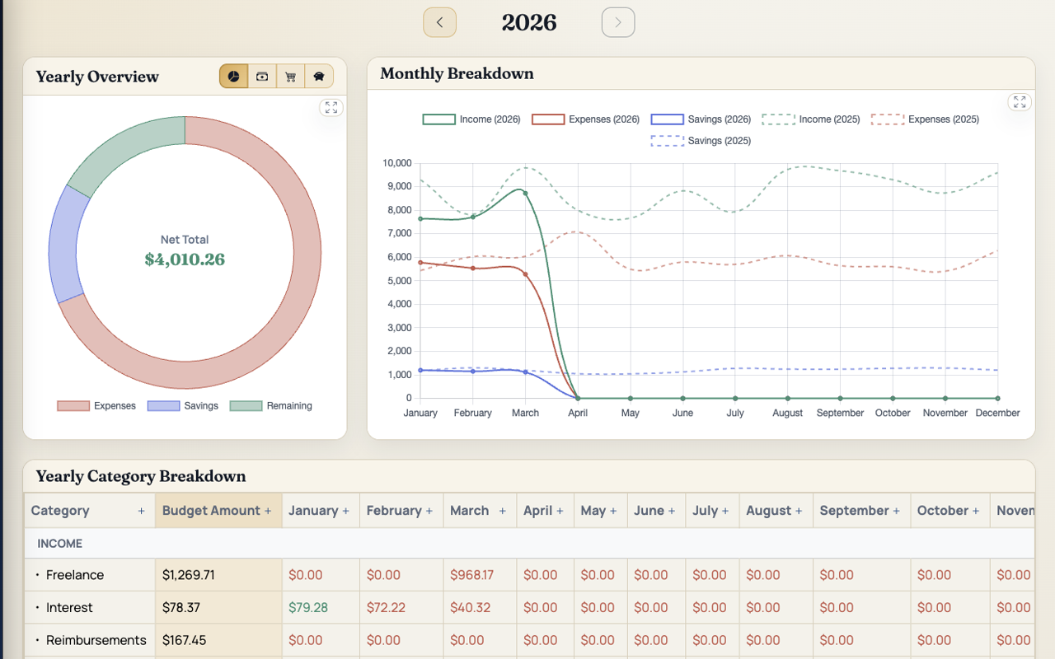Toggle the Savings (2025) legend item
The width and height of the screenshot is (1055, 659).
tap(701, 141)
